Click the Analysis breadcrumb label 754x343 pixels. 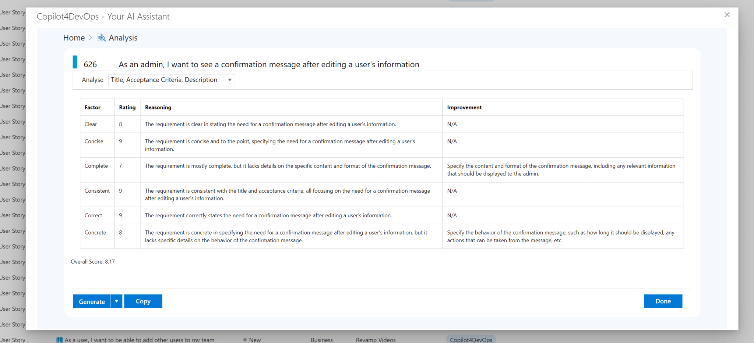[x=123, y=37]
